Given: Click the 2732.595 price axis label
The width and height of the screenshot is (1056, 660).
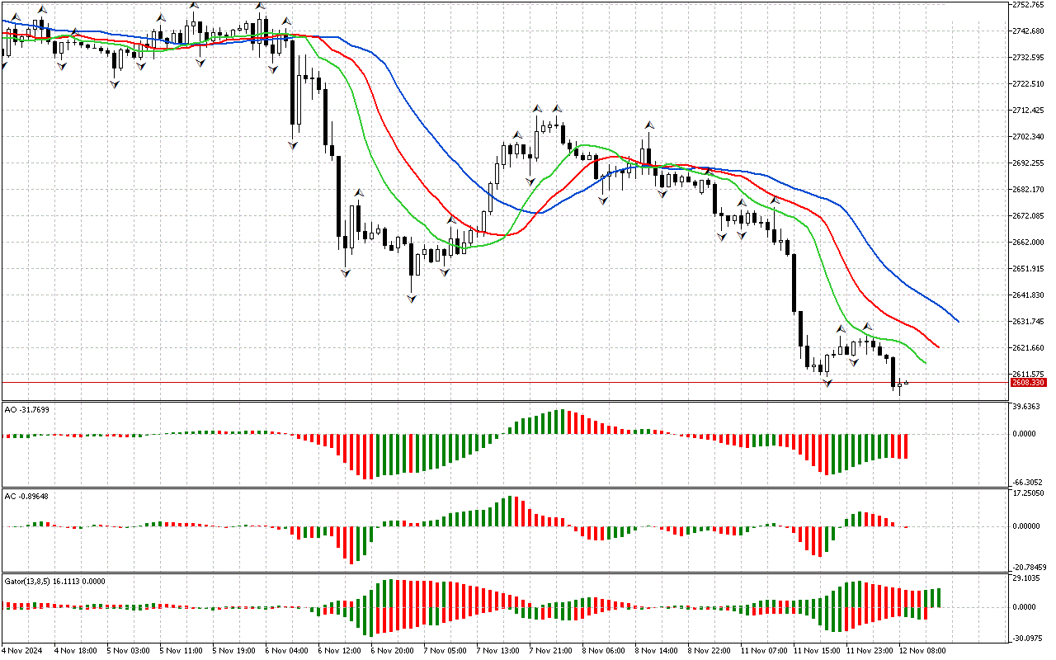Looking at the screenshot, I should 1030,58.
